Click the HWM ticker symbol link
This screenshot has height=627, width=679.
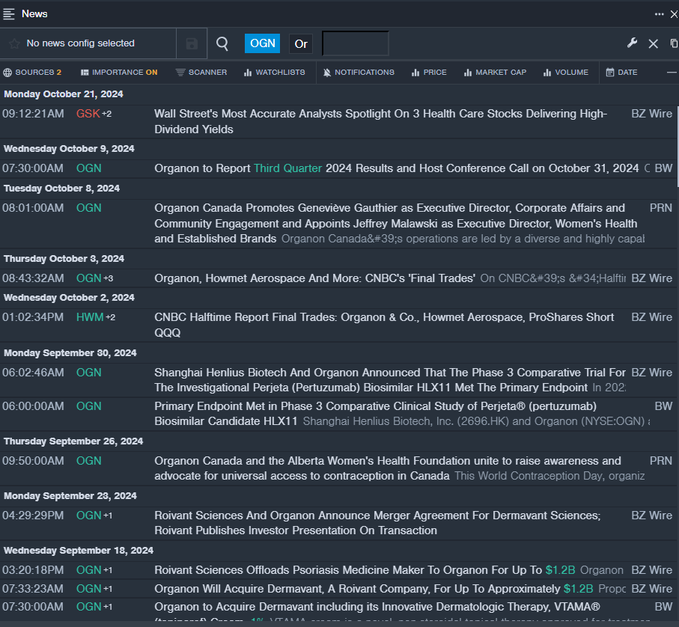[89, 317]
